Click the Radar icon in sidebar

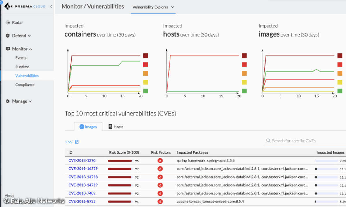pos(8,22)
